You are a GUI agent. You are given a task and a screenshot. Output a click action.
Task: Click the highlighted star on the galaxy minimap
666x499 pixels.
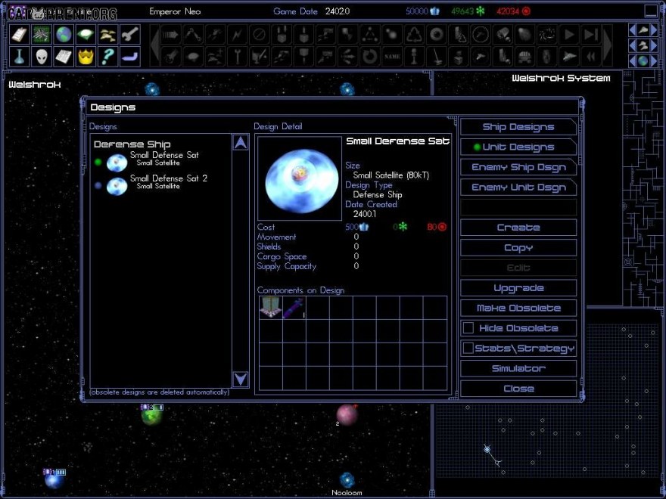click(x=487, y=449)
